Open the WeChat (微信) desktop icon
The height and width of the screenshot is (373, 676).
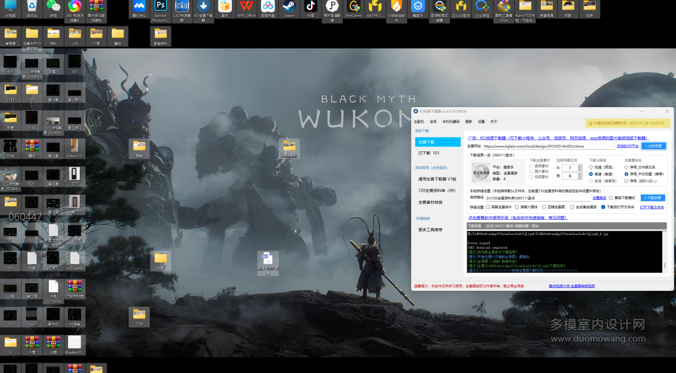[x=53, y=7]
